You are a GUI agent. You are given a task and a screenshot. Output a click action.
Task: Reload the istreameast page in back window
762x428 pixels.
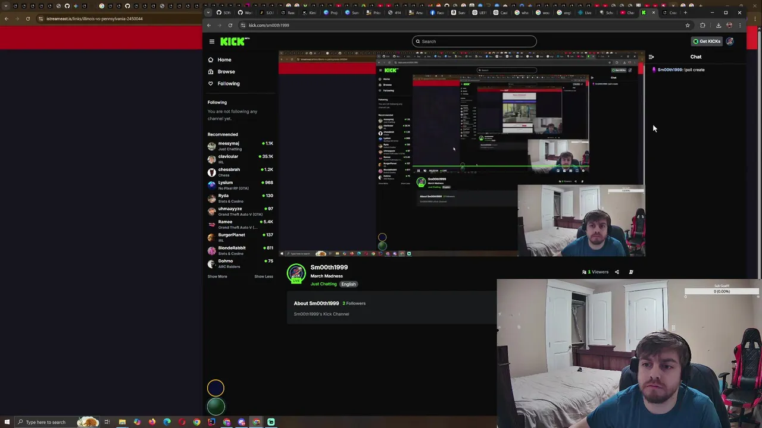click(x=27, y=18)
